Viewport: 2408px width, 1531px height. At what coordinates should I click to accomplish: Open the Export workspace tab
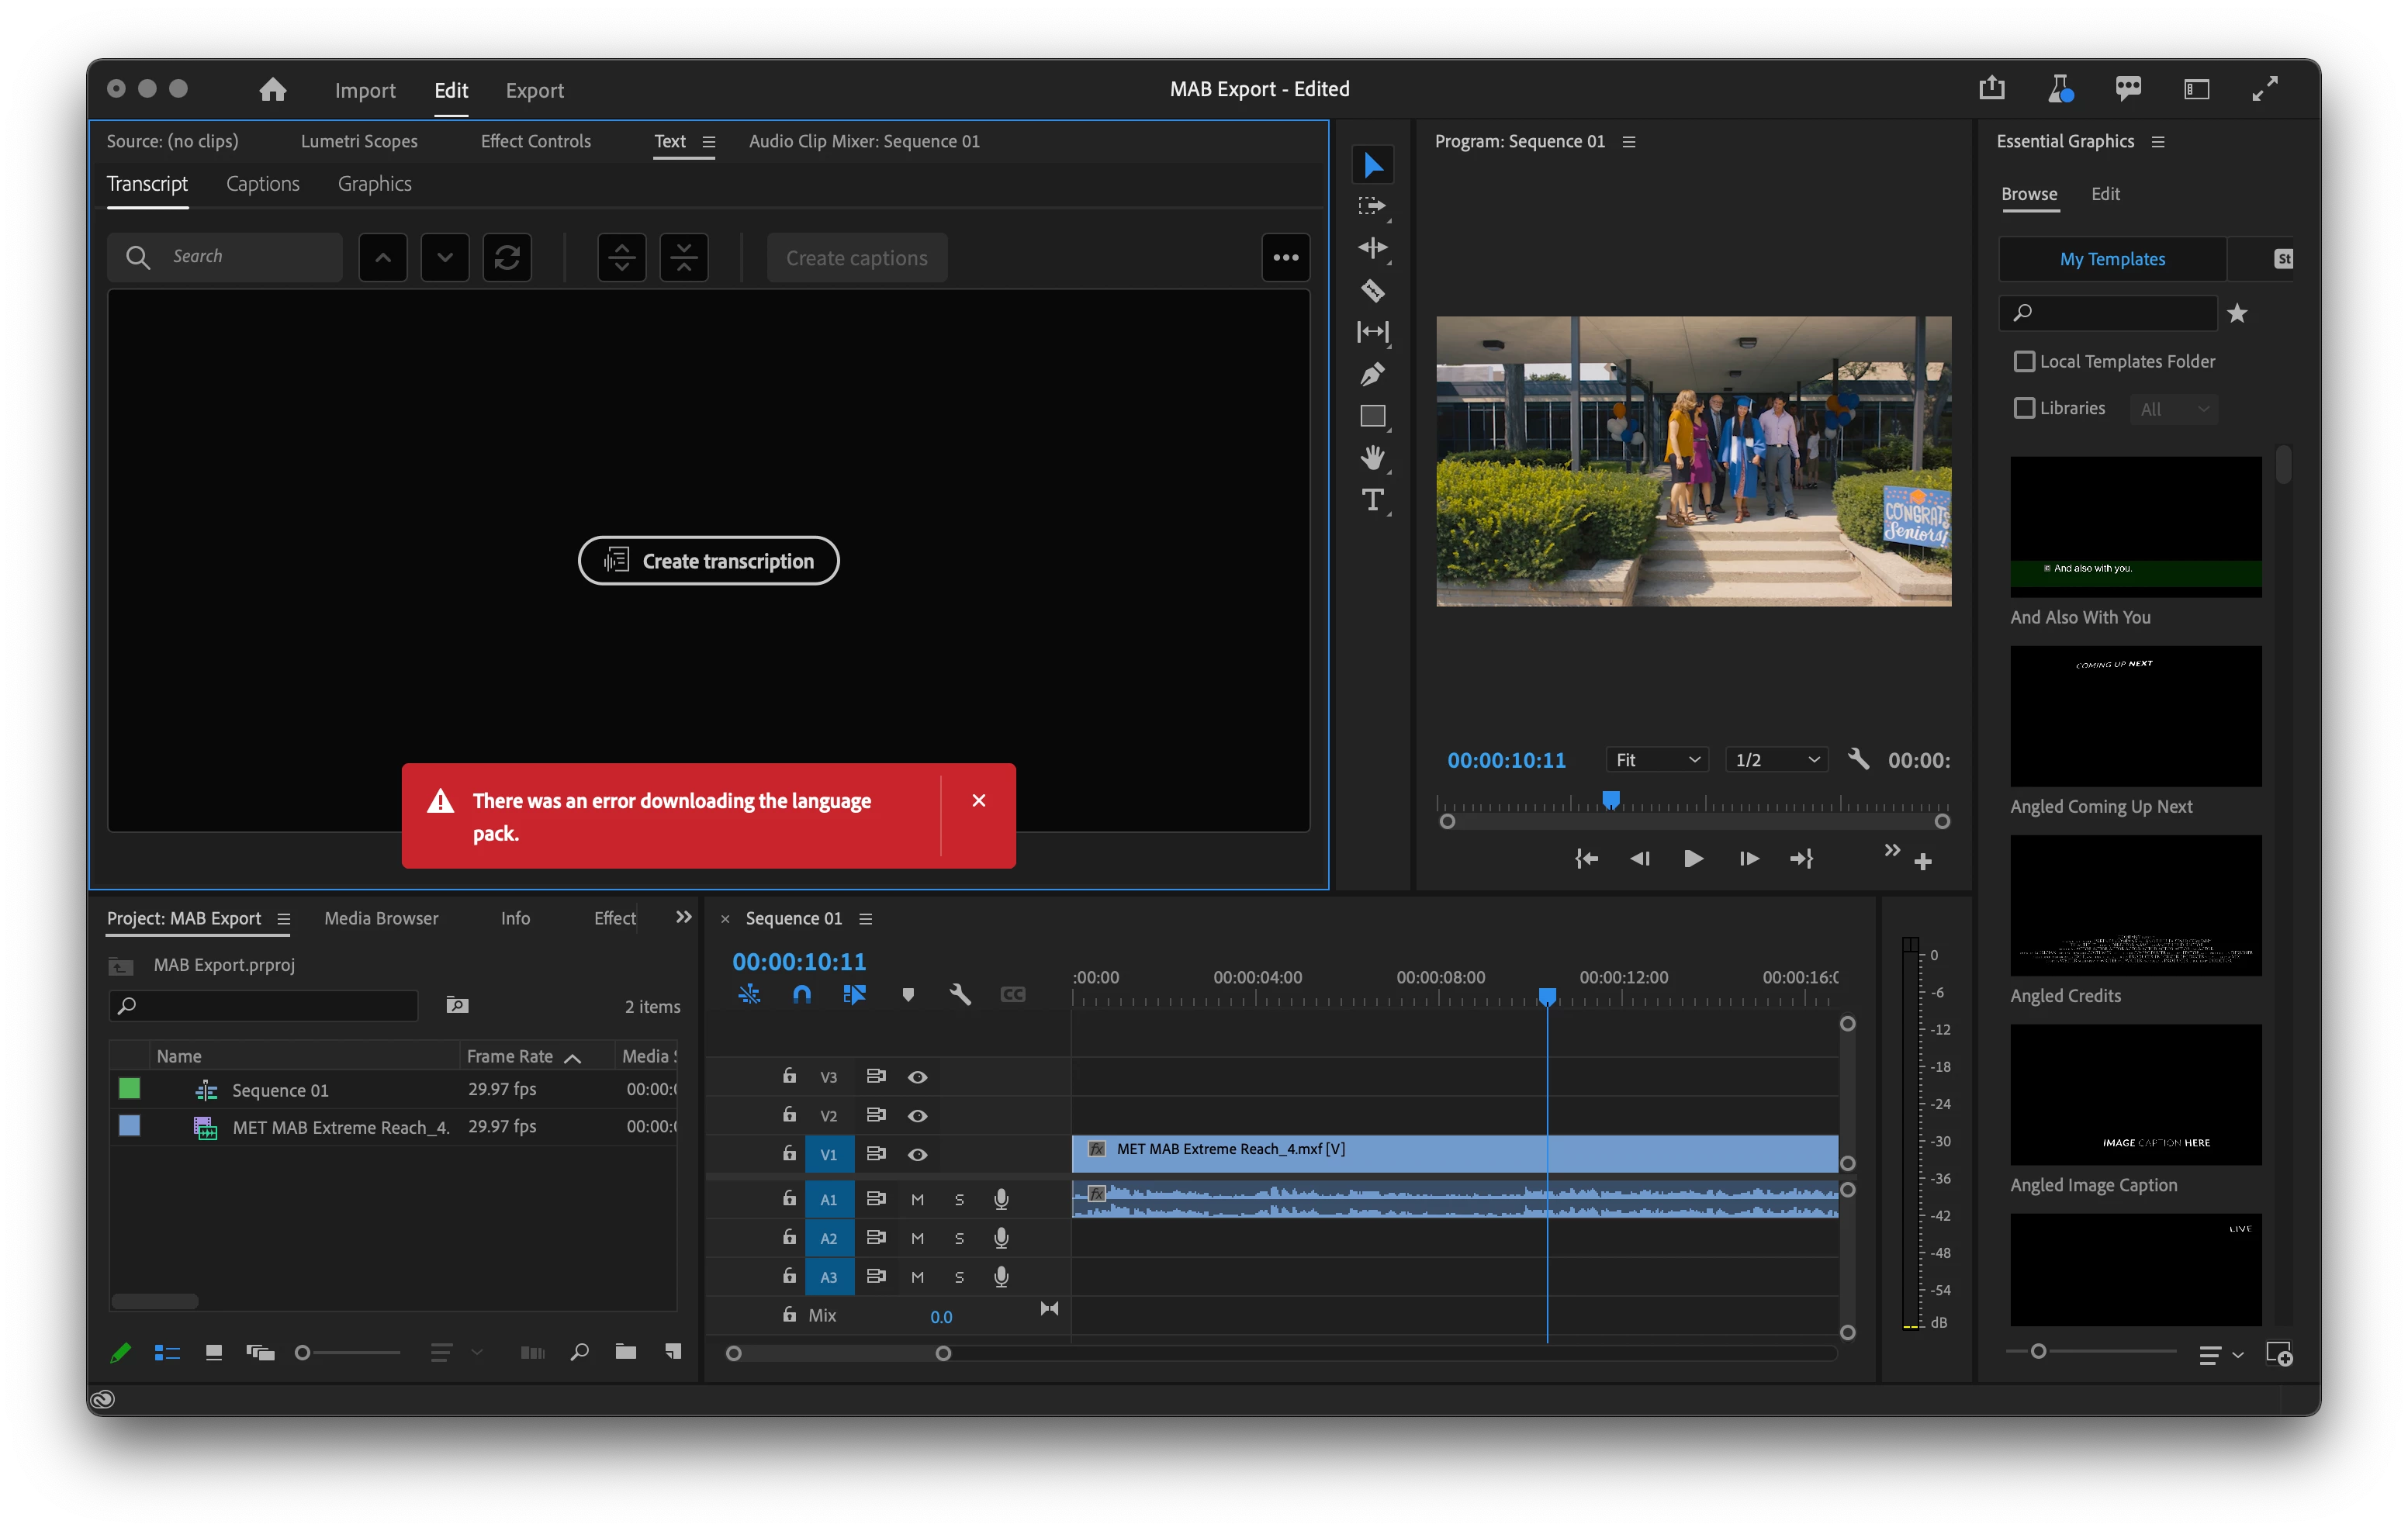click(534, 90)
